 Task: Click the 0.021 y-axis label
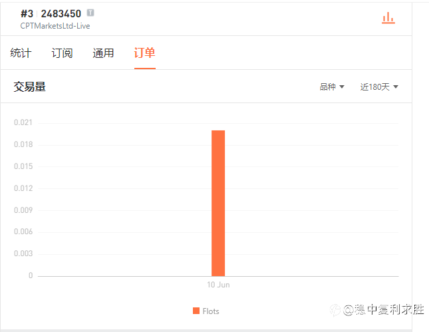[x=23, y=122]
